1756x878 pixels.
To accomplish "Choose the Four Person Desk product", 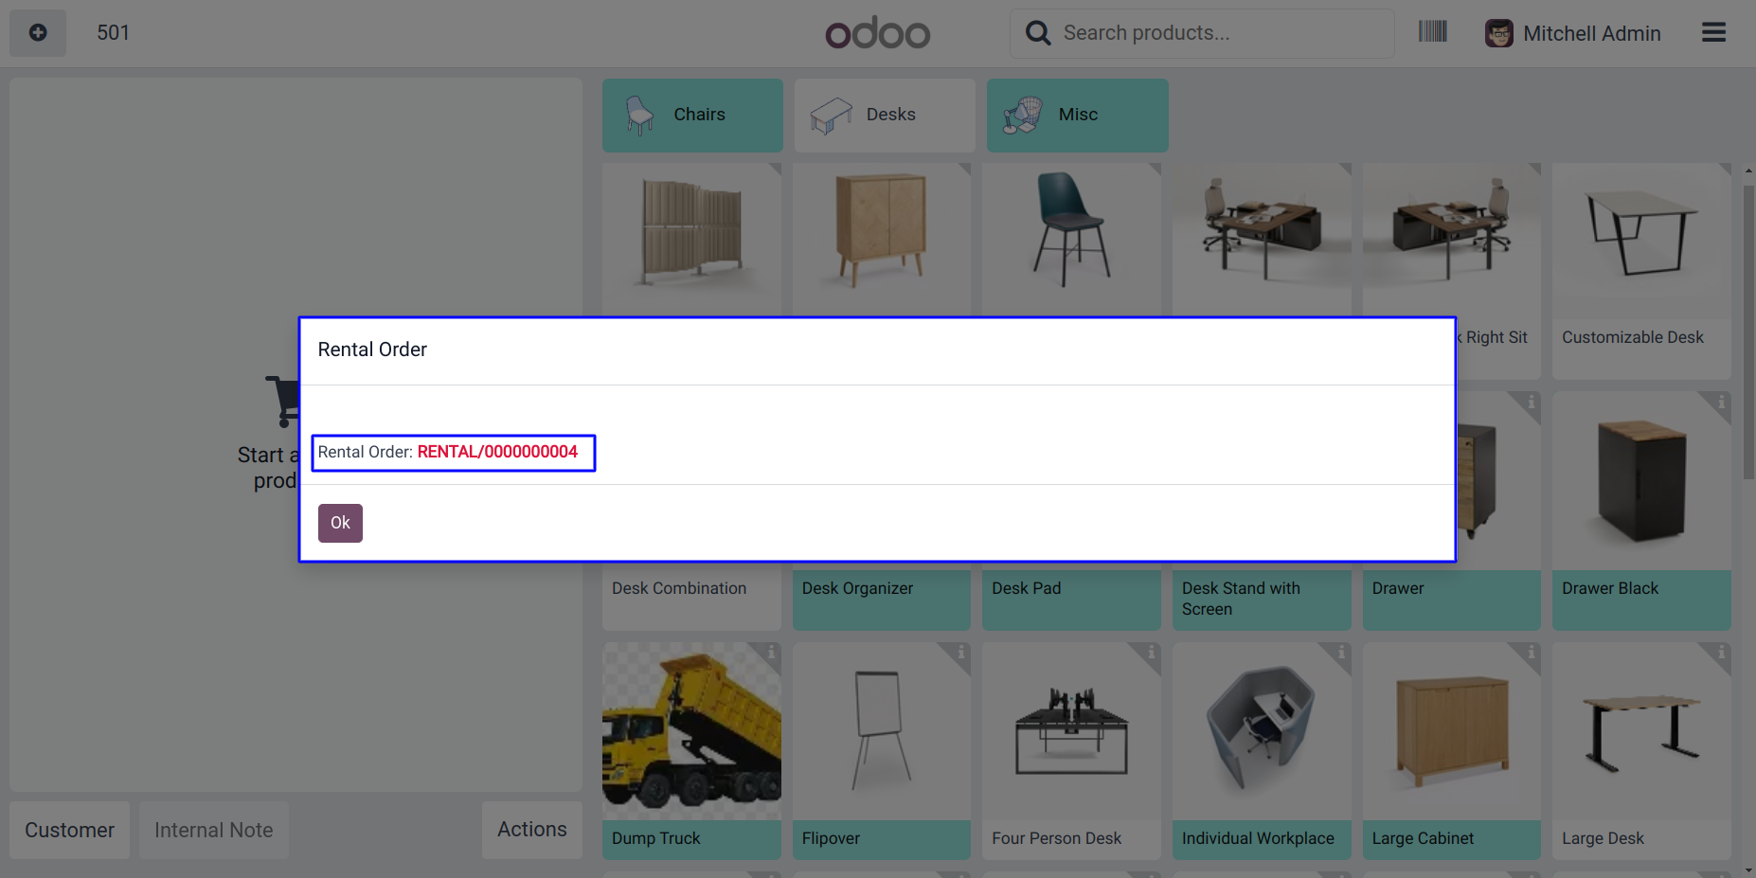I will pos(1071,751).
